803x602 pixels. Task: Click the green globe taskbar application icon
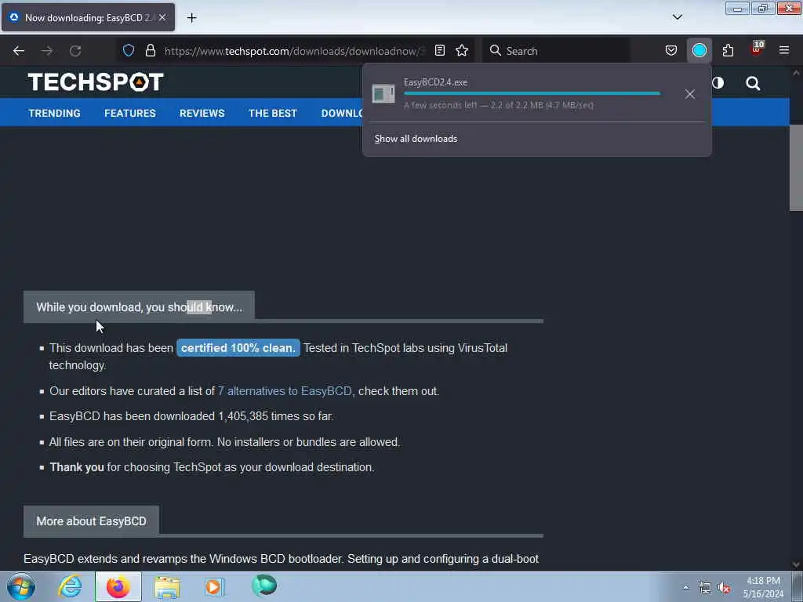point(264,586)
